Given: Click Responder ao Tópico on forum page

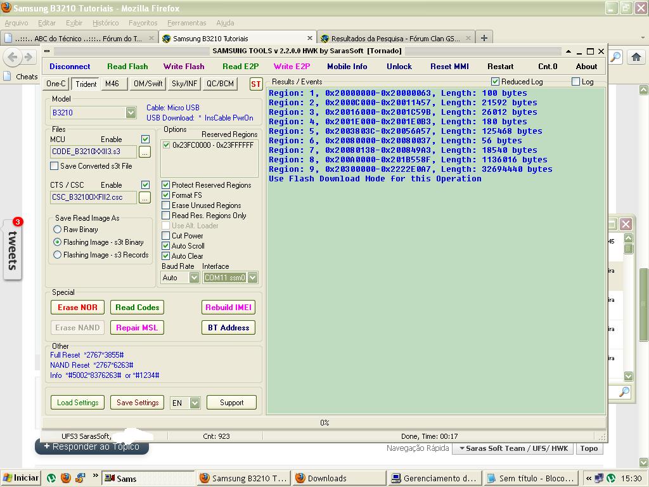Looking at the screenshot, I should tap(92, 447).
